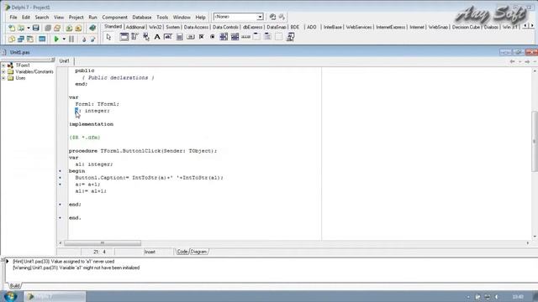This screenshot has width=538, height=302.
Task: Open the reopen-files dropdown arrow beside Open
Action: [x=28, y=28]
